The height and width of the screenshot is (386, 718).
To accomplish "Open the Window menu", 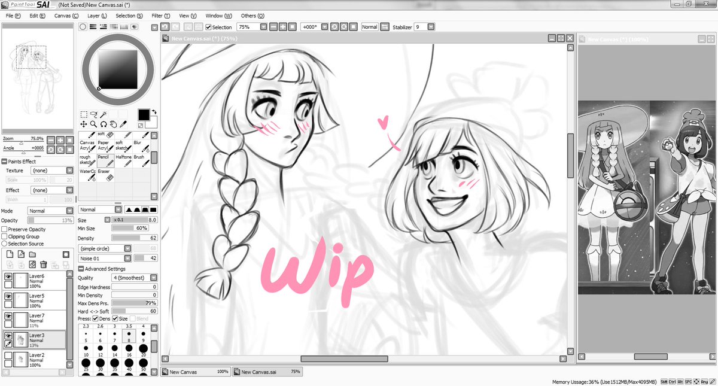I will coord(218,16).
